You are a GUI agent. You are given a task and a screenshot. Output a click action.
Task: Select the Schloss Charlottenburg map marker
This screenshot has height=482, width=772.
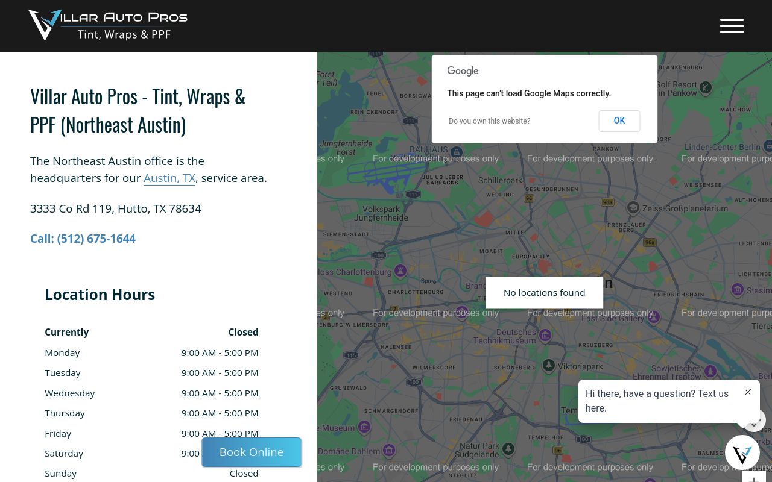(400, 270)
